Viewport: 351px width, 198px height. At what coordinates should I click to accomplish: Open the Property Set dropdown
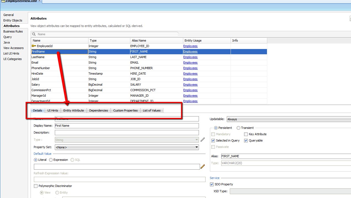click(127, 147)
